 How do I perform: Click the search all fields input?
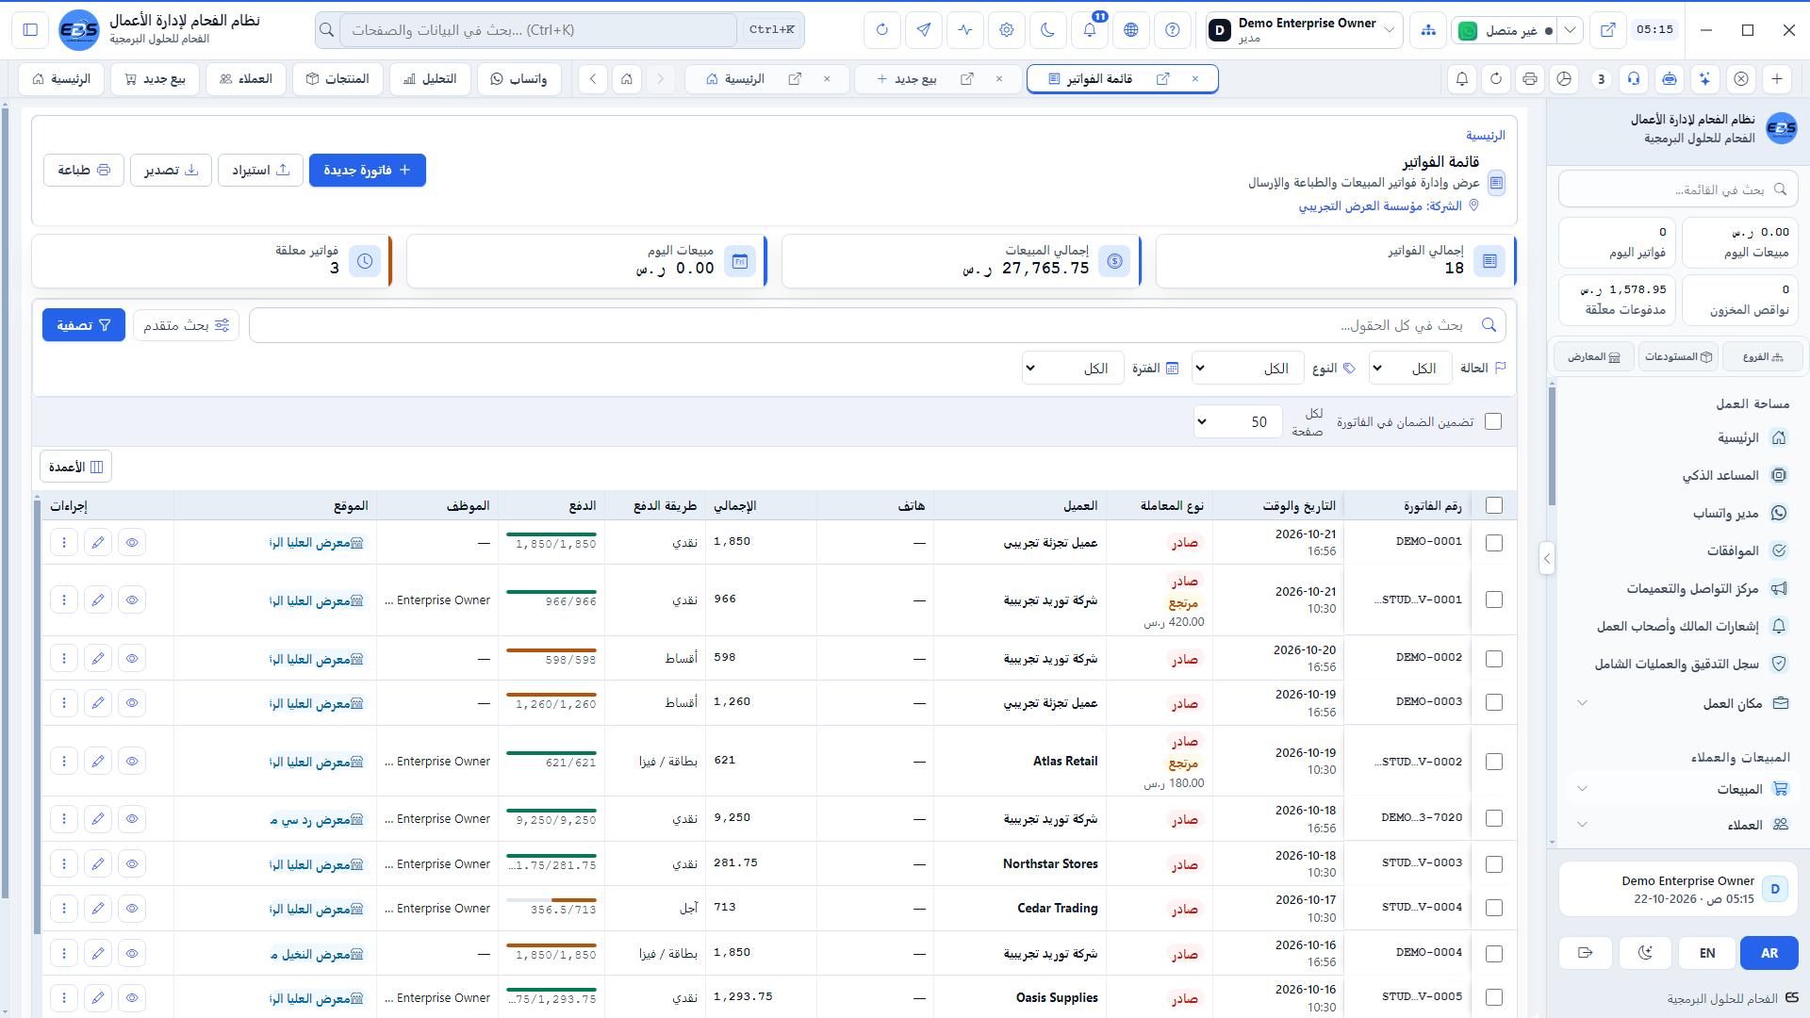[x=877, y=325]
